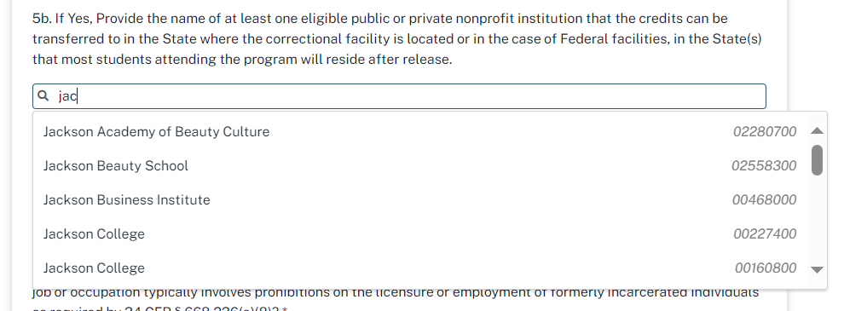
Task: Click institution code 00468000
Action: pos(765,199)
